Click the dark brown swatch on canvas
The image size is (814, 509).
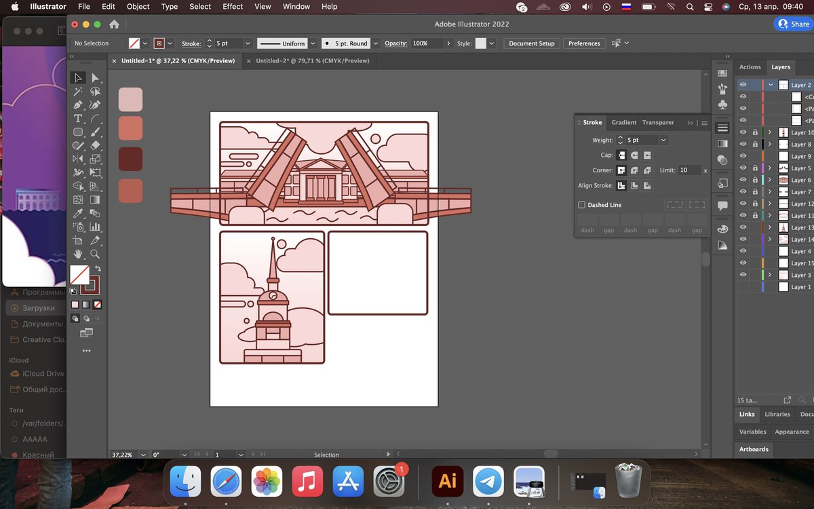point(130,159)
